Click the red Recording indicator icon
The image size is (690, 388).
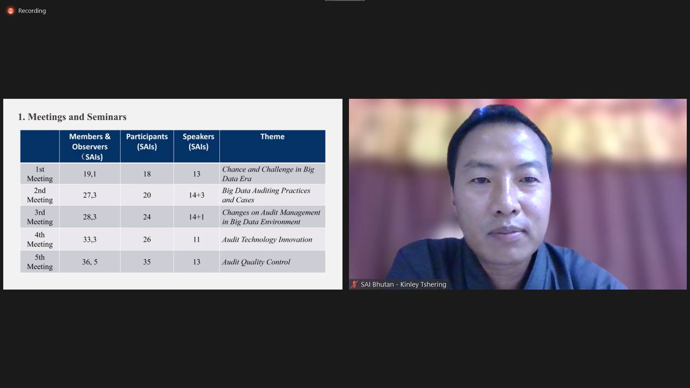click(10, 11)
